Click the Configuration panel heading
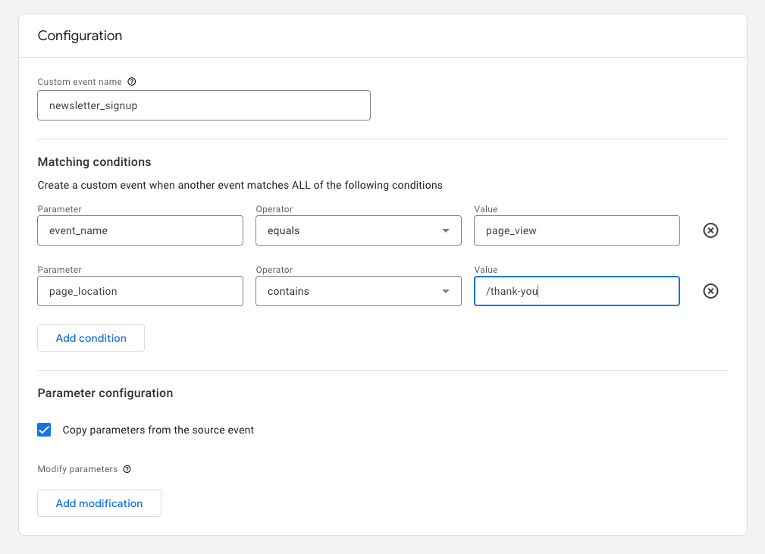The width and height of the screenshot is (765, 554). click(x=80, y=36)
